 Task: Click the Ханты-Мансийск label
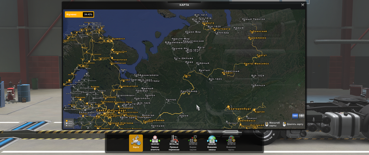click(x=256, y=64)
